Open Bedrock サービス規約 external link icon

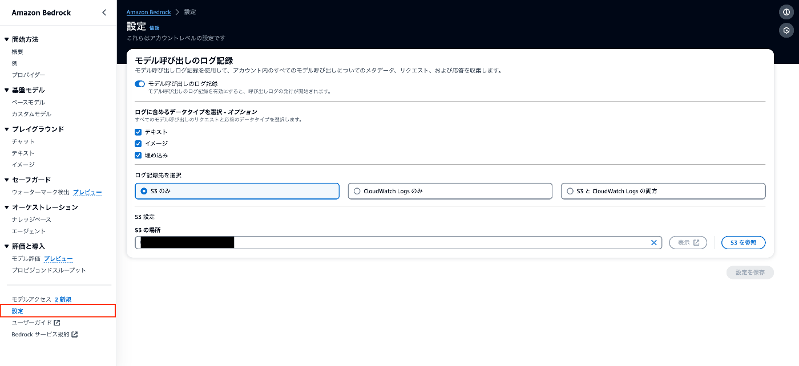tap(75, 335)
